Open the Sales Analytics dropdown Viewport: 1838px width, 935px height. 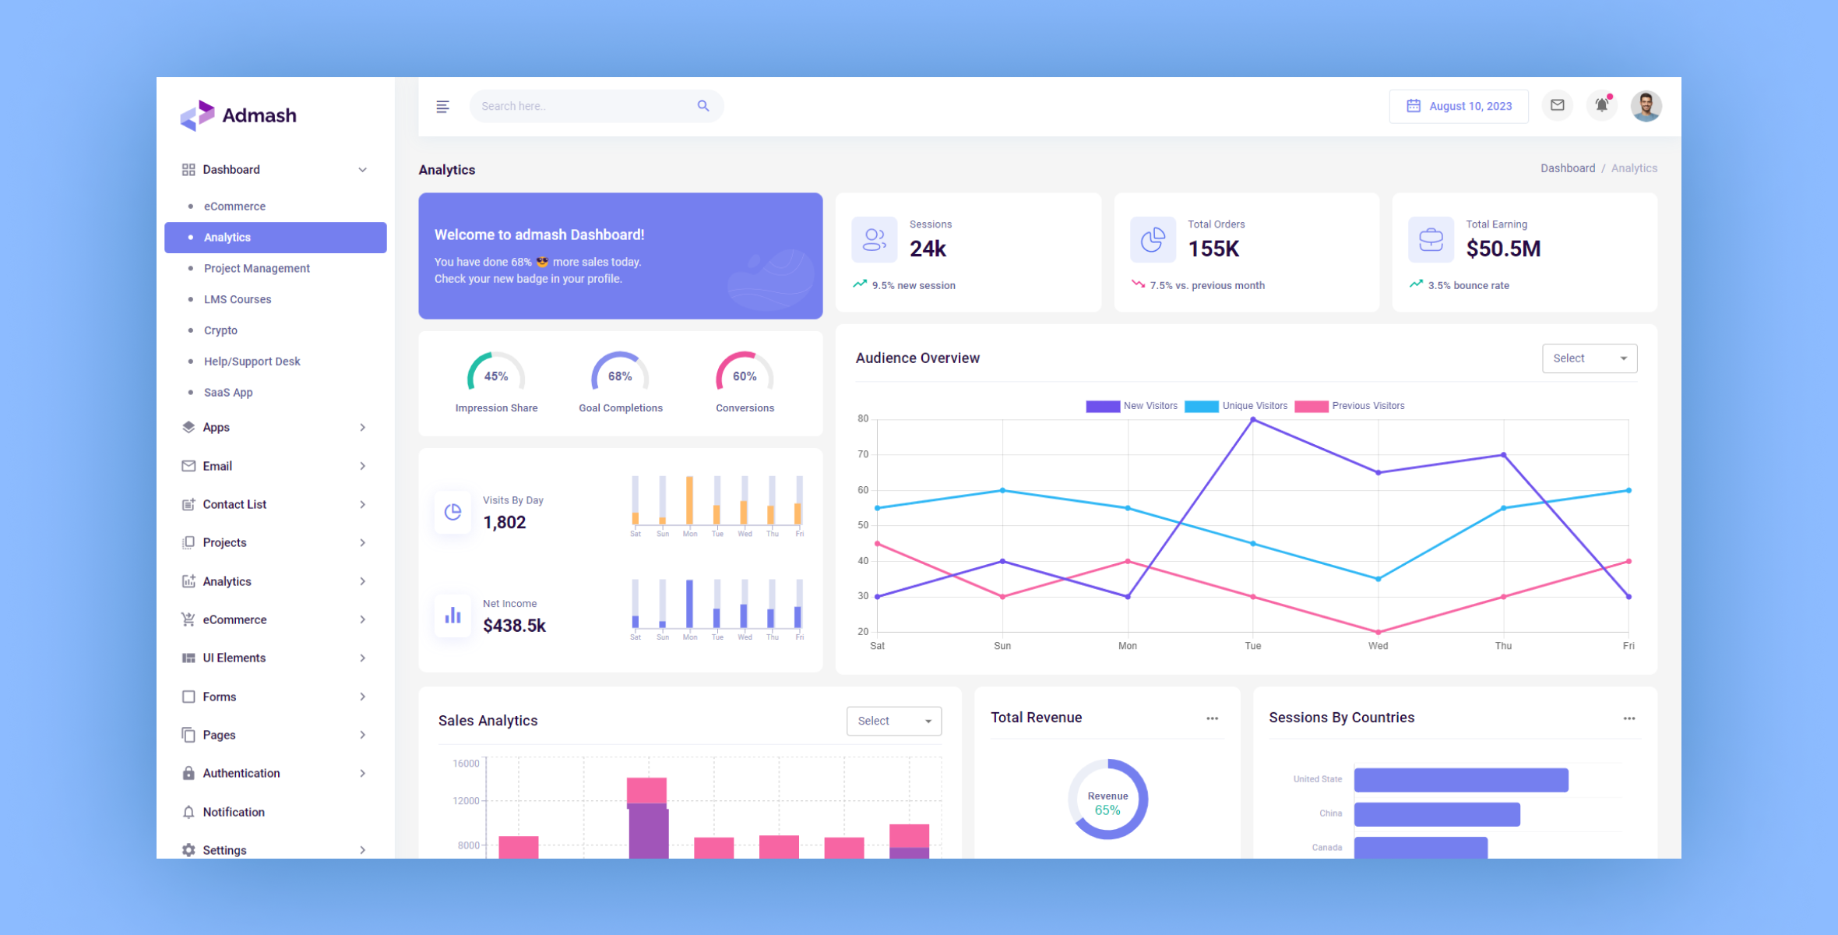point(895,719)
